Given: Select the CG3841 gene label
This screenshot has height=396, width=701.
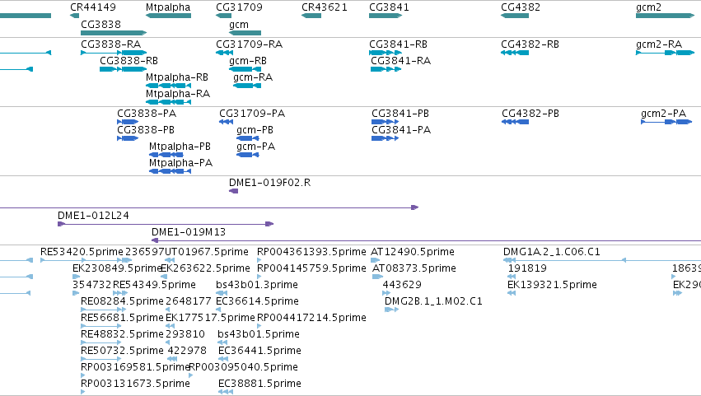Looking at the screenshot, I should (389, 7).
